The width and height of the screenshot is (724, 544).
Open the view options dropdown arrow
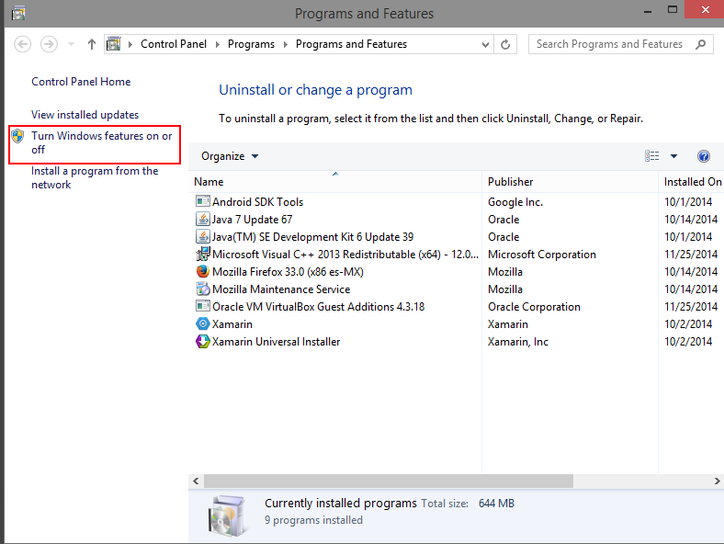point(673,156)
